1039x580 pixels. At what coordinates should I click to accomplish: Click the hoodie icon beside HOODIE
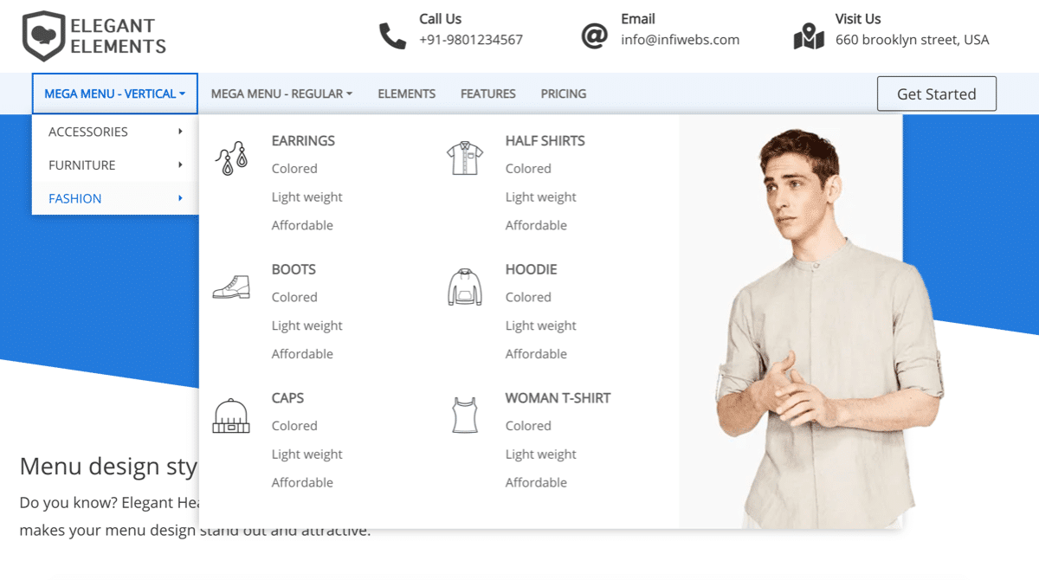click(x=464, y=286)
